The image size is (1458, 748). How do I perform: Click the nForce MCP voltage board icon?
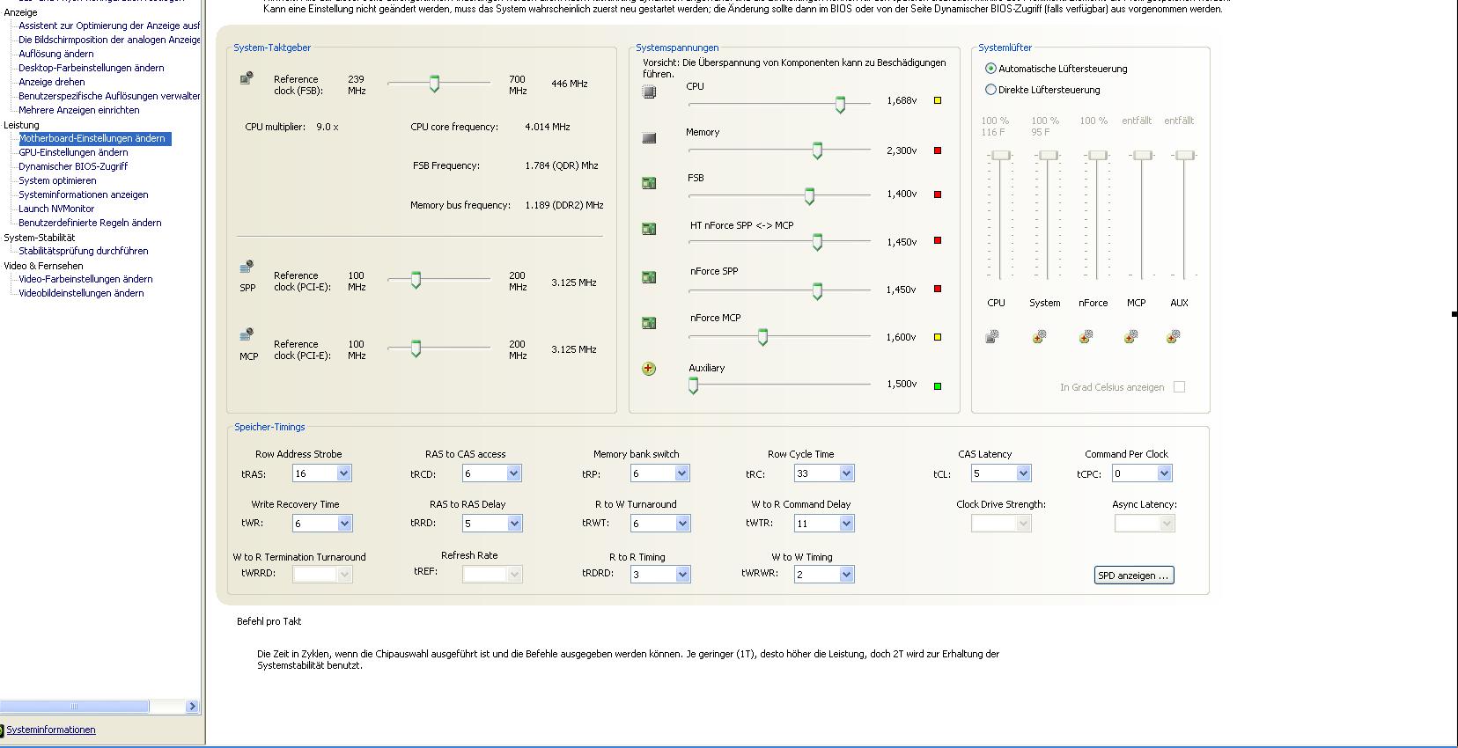[650, 323]
